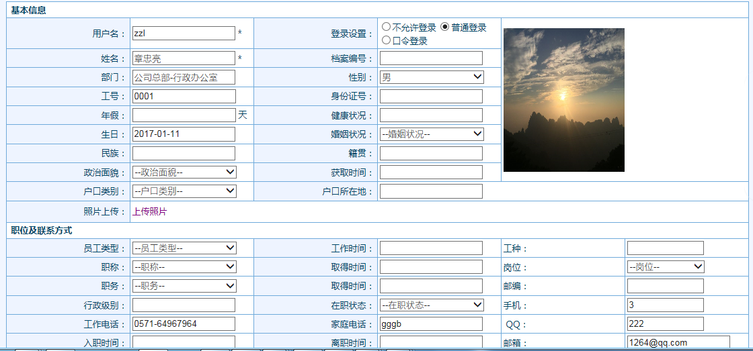Viewport: 753px width, 351px height.
Task: Click the 生日 field 2017-01-11
Action: (184, 134)
